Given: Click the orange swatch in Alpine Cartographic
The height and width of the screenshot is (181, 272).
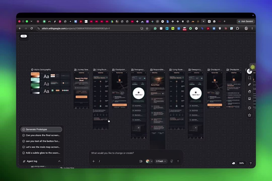Looking at the screenshot, I should 35,75.
